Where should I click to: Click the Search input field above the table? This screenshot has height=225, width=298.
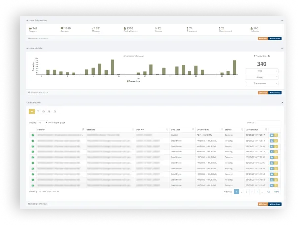point(268,123)
